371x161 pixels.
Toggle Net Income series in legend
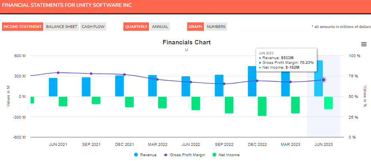(229, 155)
